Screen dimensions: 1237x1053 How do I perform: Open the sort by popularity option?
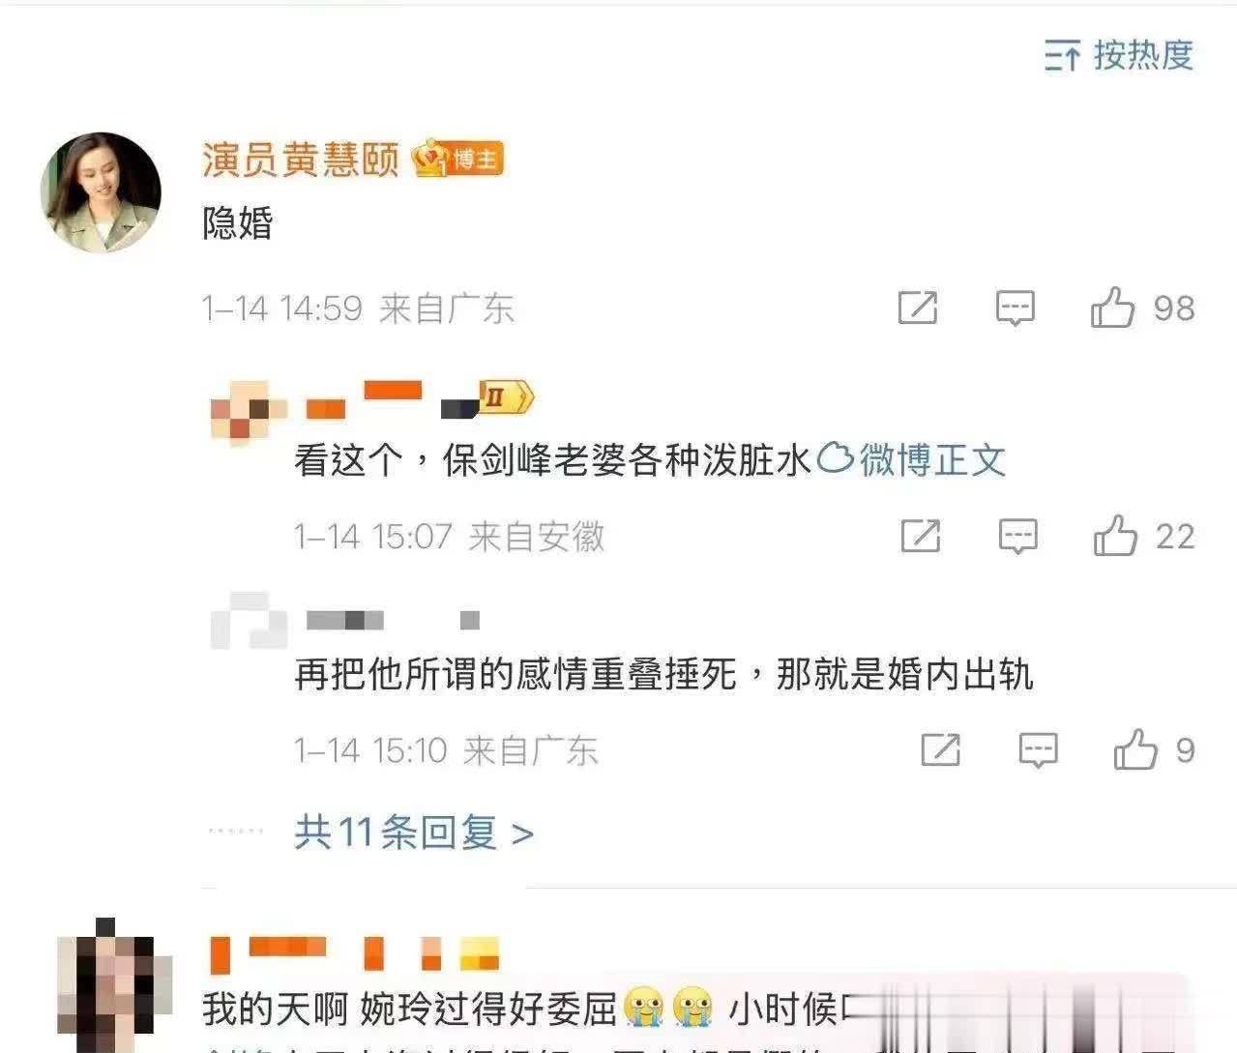point(1119,55)
